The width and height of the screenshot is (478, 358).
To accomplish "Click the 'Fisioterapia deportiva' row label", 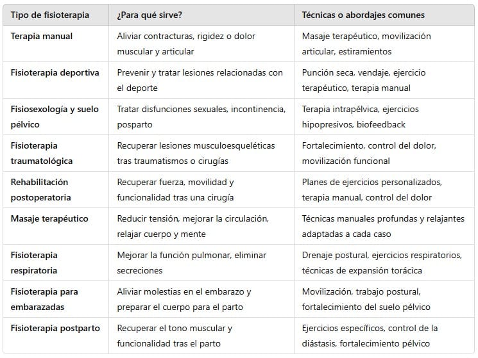I will click(55, 73).
